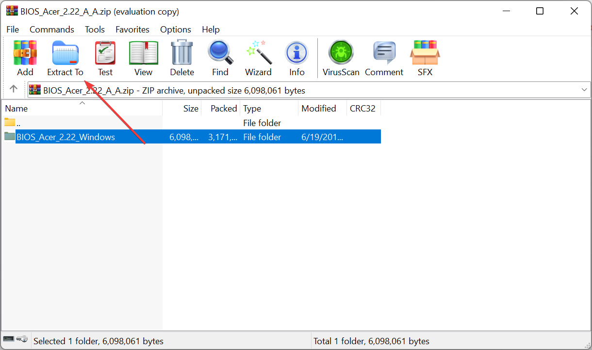Screen dimensions: 592x350
Task: Sort by the Modified column header
Action: pyautogui.click(x=322, y=108)
